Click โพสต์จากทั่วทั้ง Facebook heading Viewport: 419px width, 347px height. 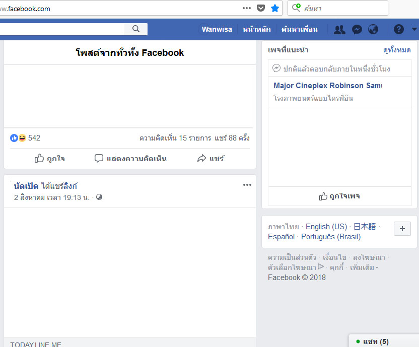[130, 53]
